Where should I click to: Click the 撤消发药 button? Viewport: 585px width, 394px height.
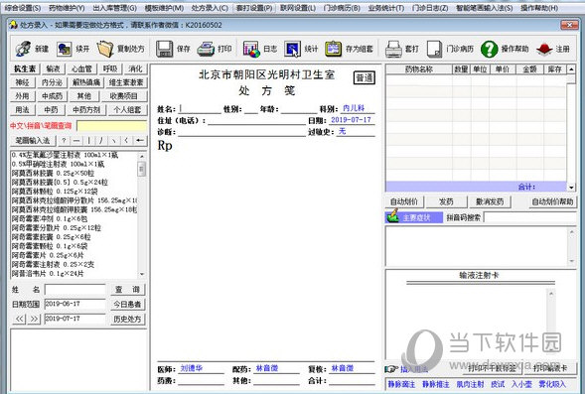pos(490,201)
